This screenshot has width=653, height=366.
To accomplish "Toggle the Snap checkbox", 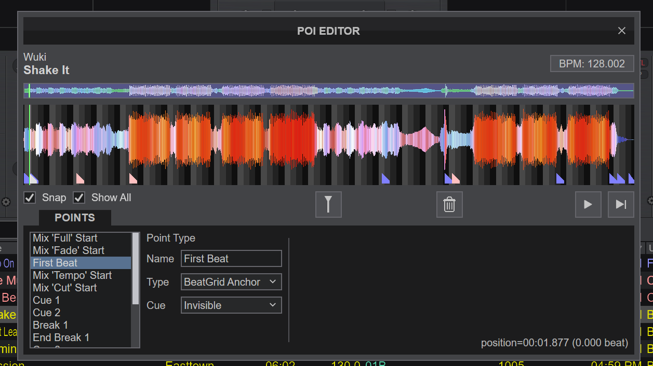I will [x=30, y=198].
